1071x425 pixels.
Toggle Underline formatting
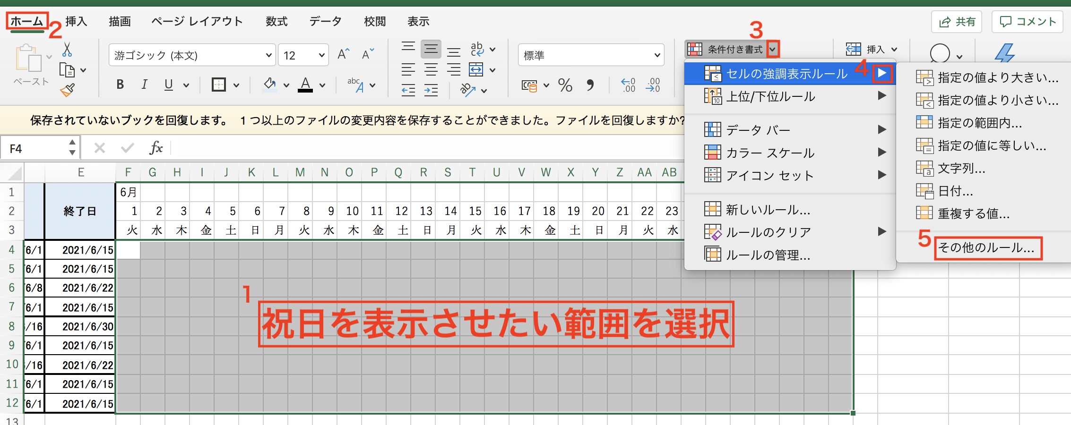[169, 85]
